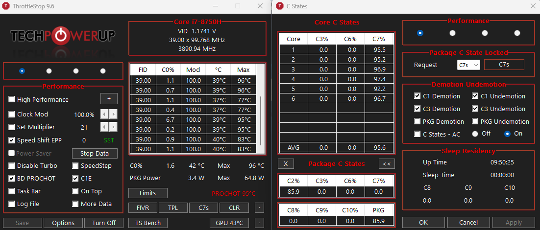The image size is (540, 230).
Task: Click the plus button beside High Performance
Action: (109, 99)
